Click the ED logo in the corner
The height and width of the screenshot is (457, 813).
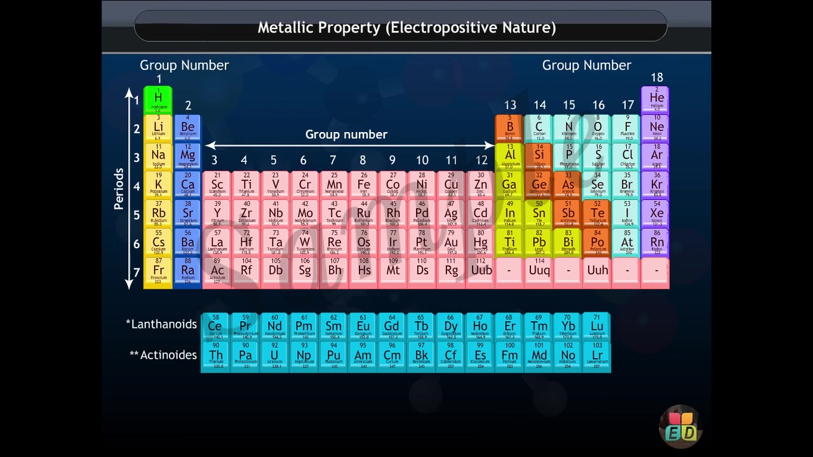[681, 428]
